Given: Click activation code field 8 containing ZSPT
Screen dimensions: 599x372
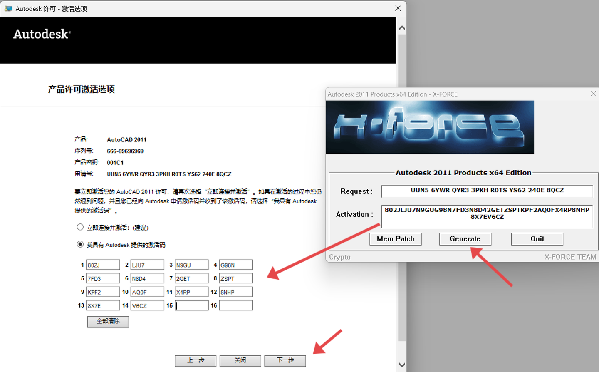Looking at the screenshot, I should click(236, 278).
